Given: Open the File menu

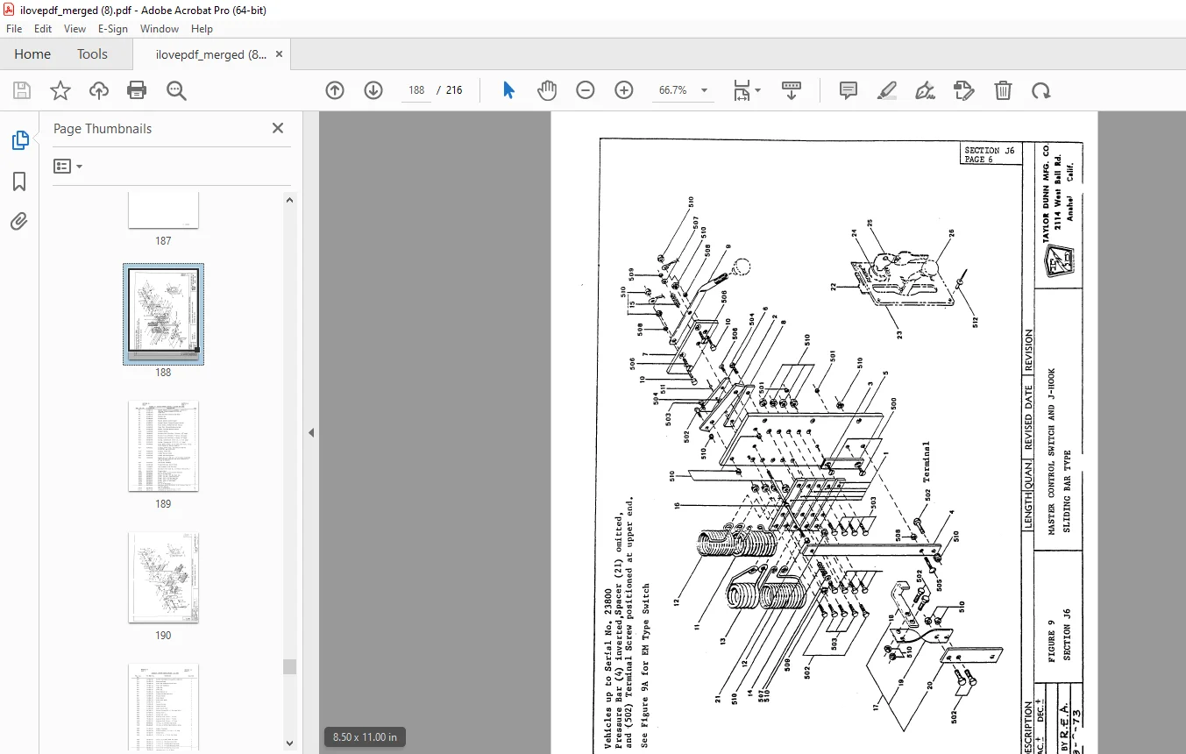Looking at the screenshot, I should coord(14,29).
